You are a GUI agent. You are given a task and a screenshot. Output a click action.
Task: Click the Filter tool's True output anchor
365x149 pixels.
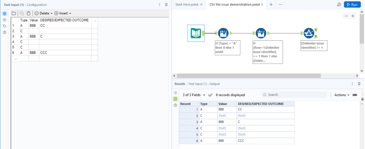click(x=316, y=30)
